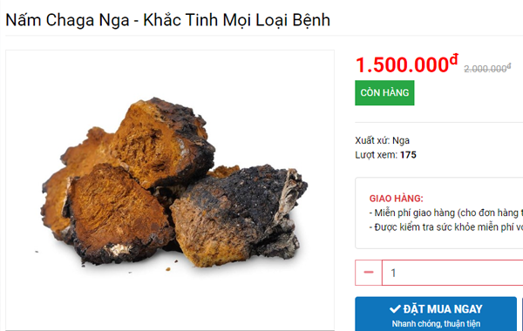Click the green CÒN HÀNG stock badge
Image resolution: width=523 pixels, height=331 pixels.
[x=384, y=92]
